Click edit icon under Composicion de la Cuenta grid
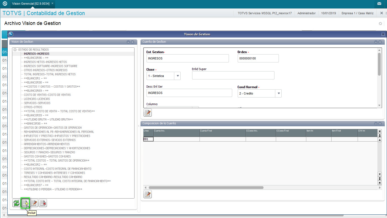 (x=148, y=194)
